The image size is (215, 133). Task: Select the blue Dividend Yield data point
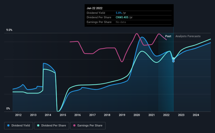[x=173, y=61]
